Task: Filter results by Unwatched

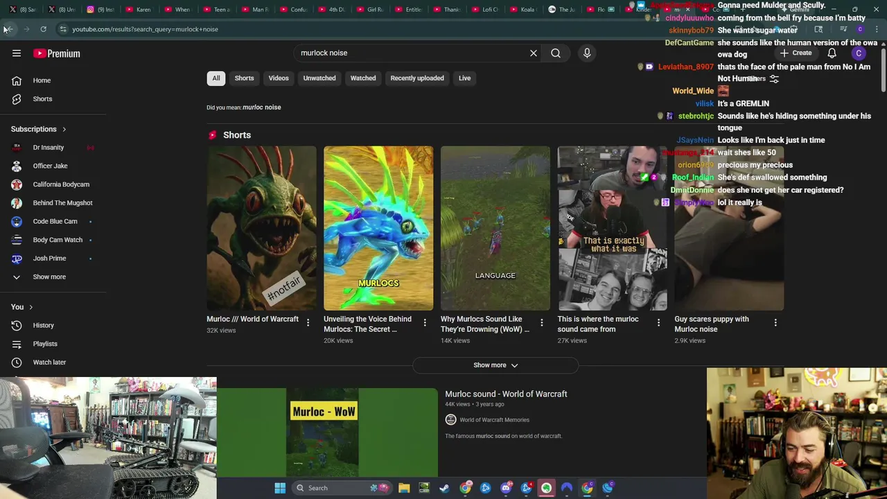Action: click(319, 78)
